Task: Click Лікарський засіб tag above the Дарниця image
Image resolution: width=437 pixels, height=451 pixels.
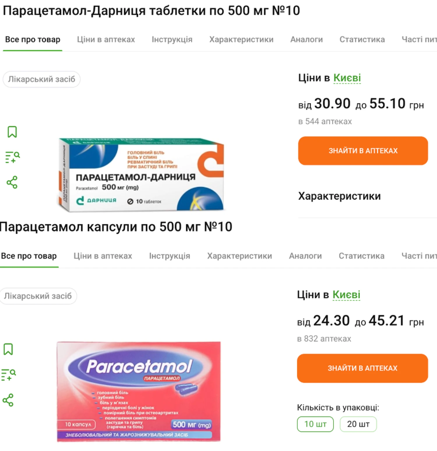Action: [41, 79]
